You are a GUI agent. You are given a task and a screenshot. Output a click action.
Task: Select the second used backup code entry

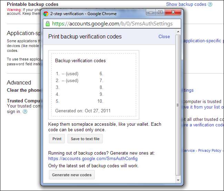(x=67, y=81)
